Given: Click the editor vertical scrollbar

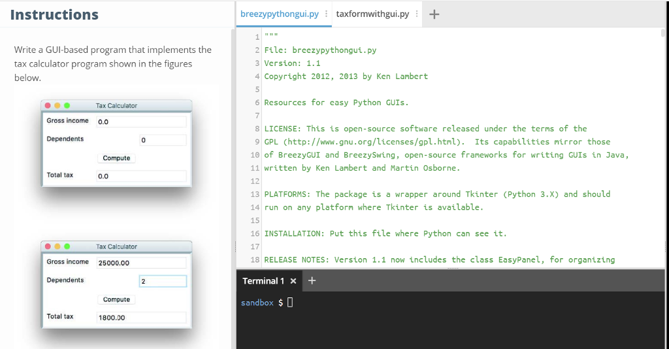Looking at the screenshot, I should (x=662, y=33).
